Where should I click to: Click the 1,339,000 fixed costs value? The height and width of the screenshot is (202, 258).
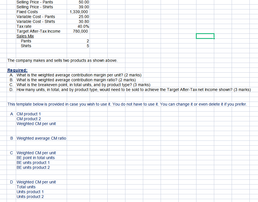click(x=79, y=12)
